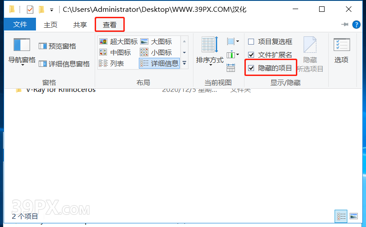
Task: Switch to the 主页 Home tab
Action: coord(51,25)
